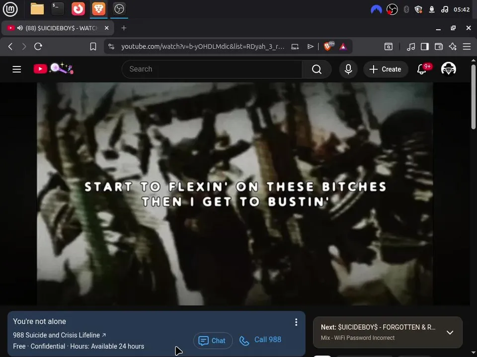This screenshot has width=477, height=357.
Task: Click the OBS recording tray icon
Action: (x=392, y=9)
